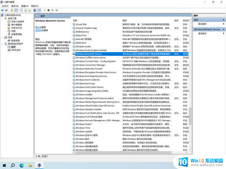Switch to the 扩展 tab
This screenshot has height=169, width=226.
point(38,156)
